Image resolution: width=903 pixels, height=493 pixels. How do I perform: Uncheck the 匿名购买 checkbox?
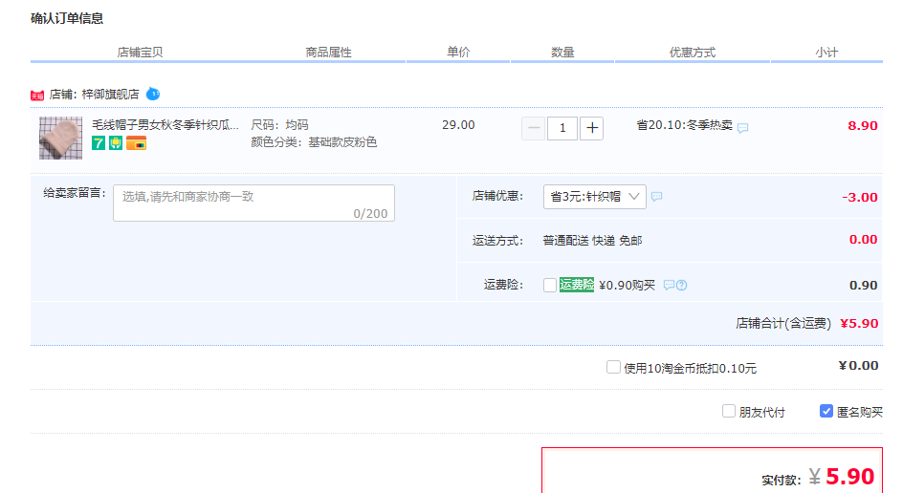point(826,411)
